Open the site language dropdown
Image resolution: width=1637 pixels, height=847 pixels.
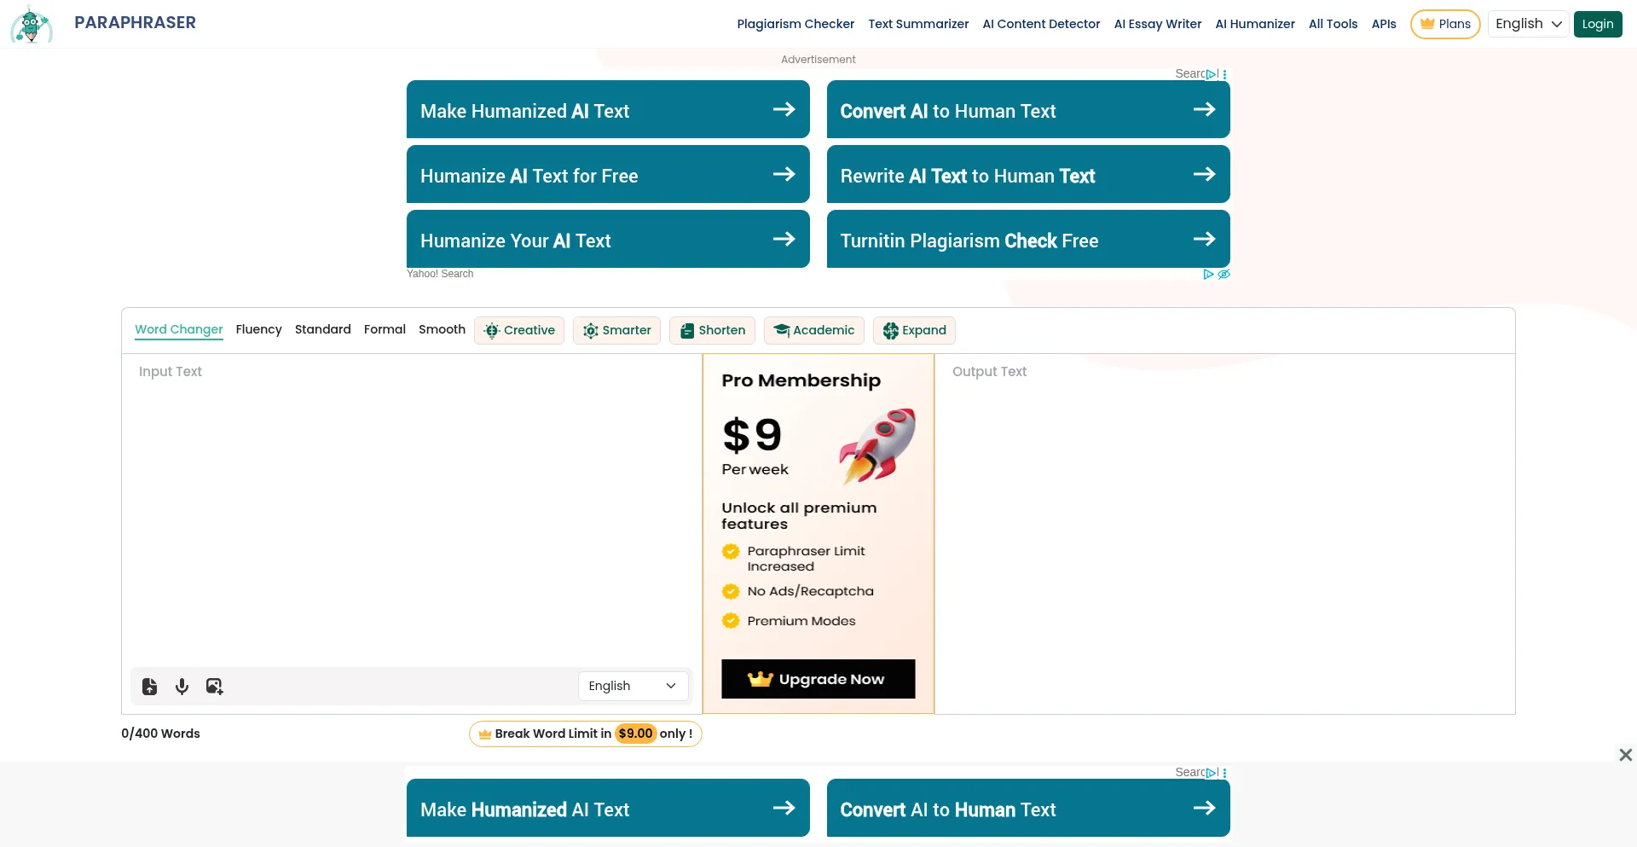(1528, 24)
